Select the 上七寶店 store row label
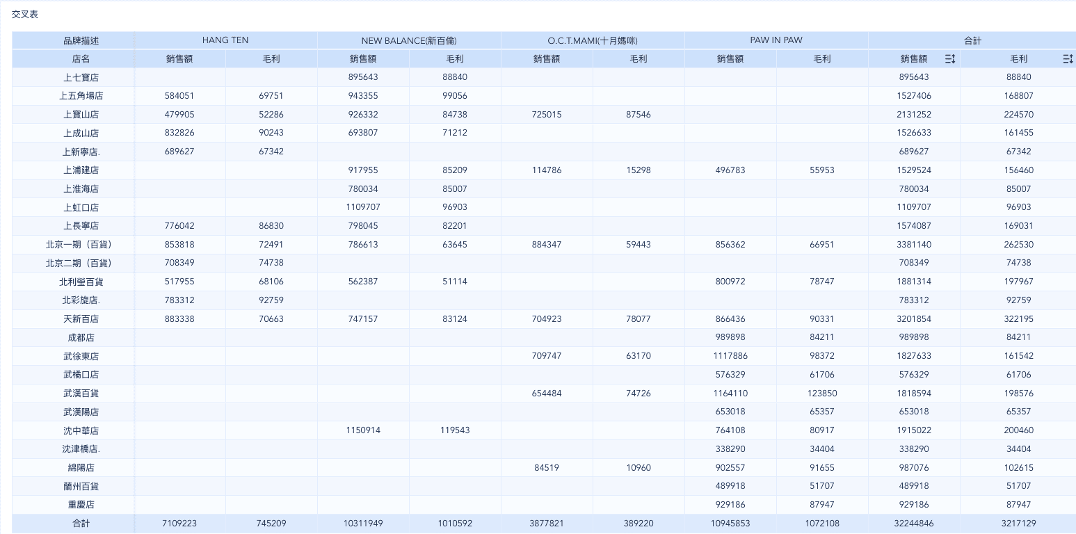This screenshot has height=534, width=1076. [x=81, y=77]
